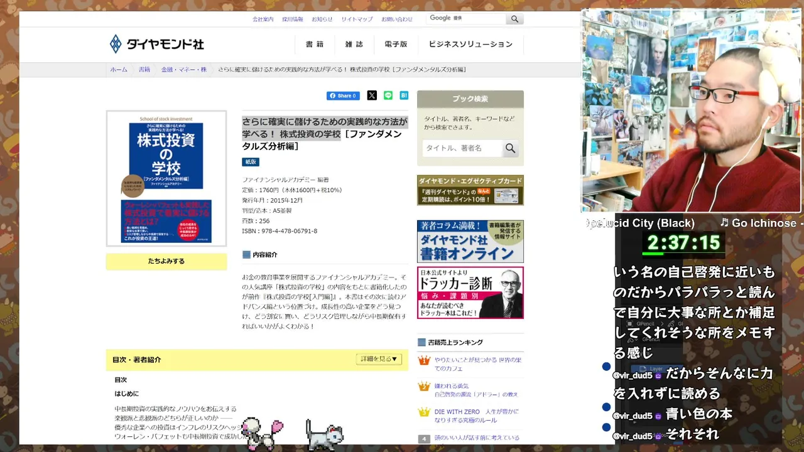Open the ビジネスソリューション menu
Image resolution: width=804 pixels, height=452 pixels.
[470, 45]
